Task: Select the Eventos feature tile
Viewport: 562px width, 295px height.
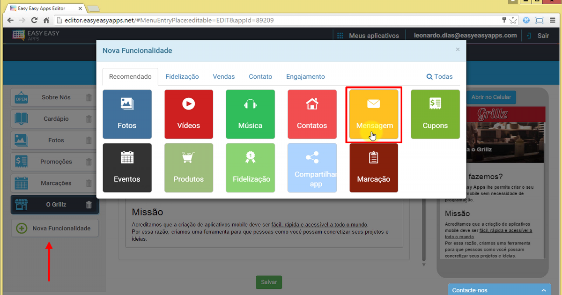Action: point(127,168)
